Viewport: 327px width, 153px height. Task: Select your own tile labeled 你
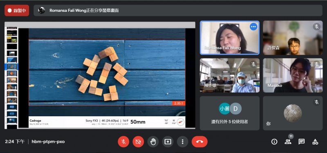293,113
